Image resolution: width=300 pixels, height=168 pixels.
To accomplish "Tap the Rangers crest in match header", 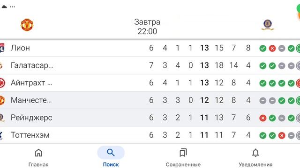I will click(268, 25).
